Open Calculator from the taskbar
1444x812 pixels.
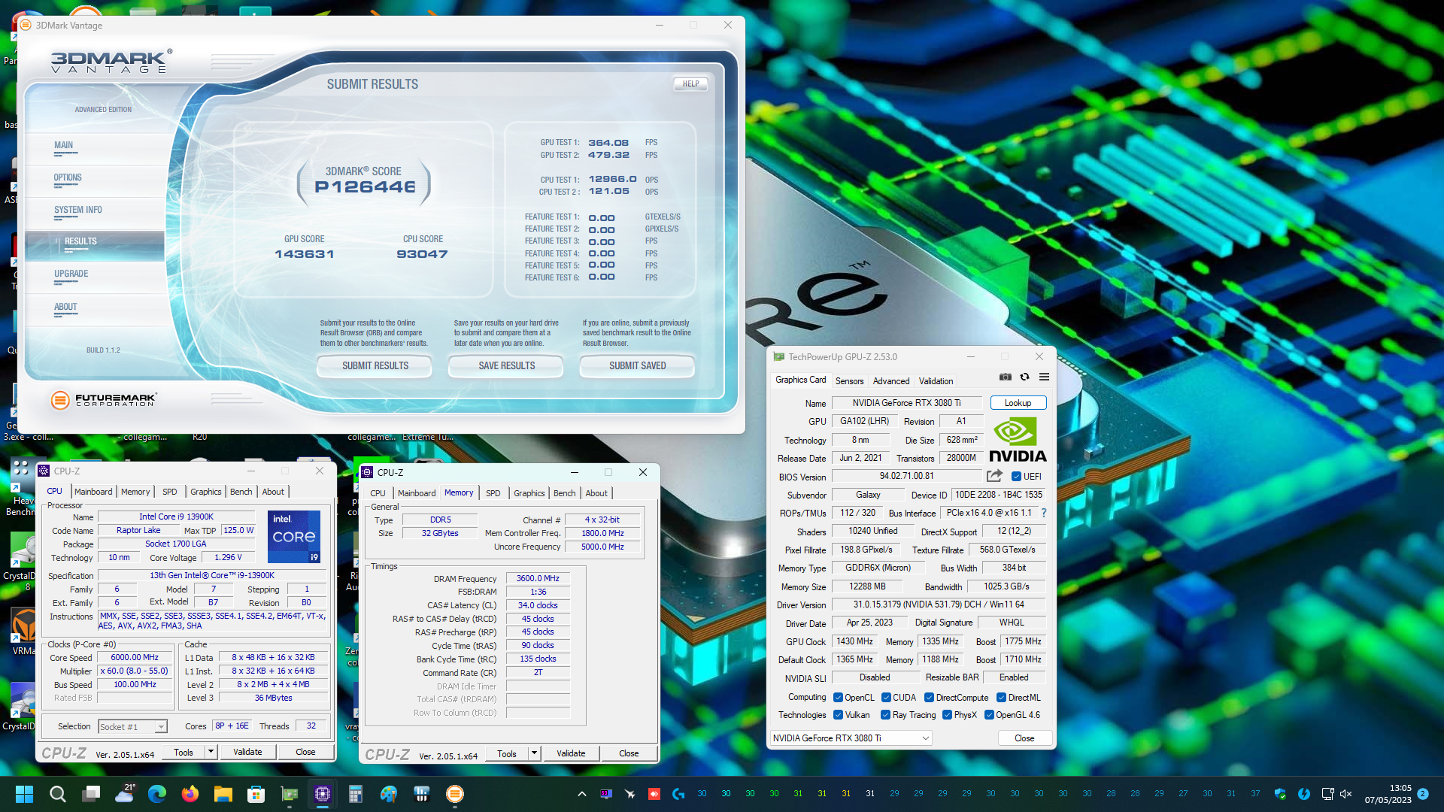[x=356, y=794]
